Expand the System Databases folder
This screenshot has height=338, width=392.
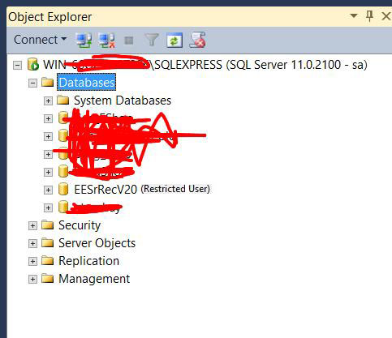point(48,101)
